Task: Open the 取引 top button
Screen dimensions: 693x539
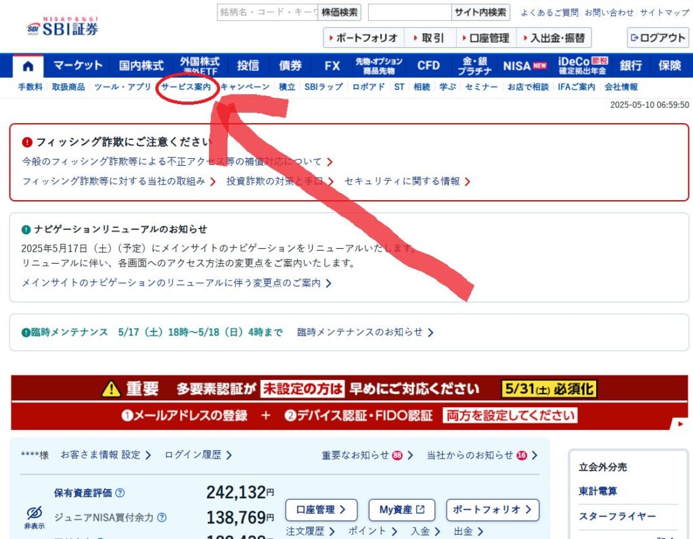Action: (x=429, y=38)
